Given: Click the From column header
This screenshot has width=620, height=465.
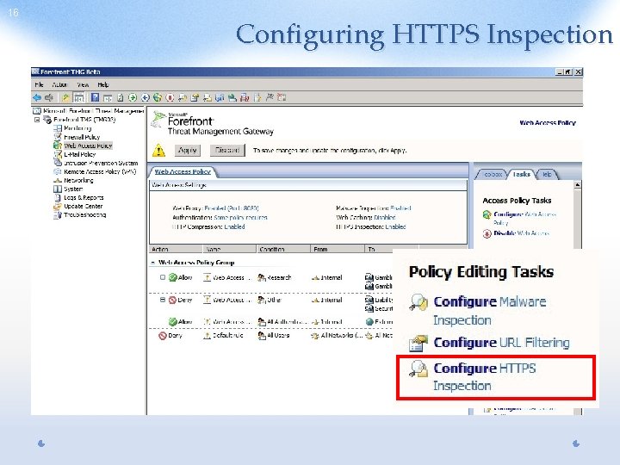Looking at the screenshot, I should click(x=338, y=249).
